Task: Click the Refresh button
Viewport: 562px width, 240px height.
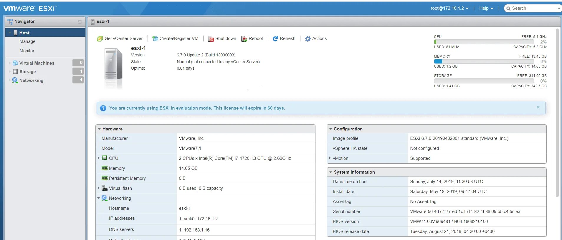Action: [x=284, y=38]
